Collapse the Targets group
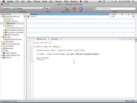137x103 pixels. click(x=2, y=37)
